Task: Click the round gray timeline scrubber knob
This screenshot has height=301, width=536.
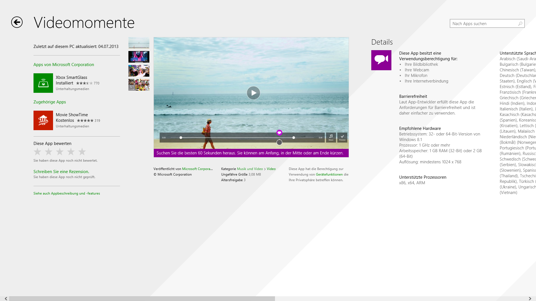Action: pos(279,142)
